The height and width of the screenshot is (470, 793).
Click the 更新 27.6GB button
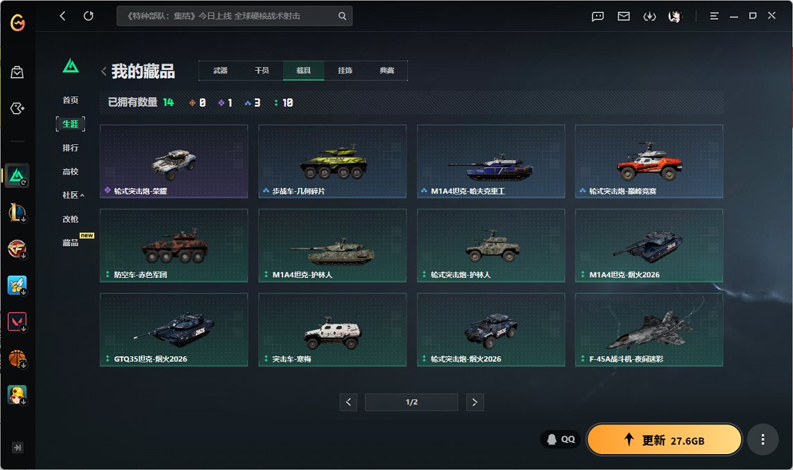(x=664, y=440)
